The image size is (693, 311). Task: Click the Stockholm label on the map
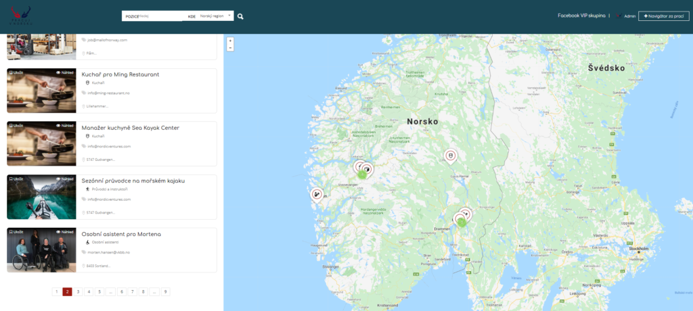639,249
